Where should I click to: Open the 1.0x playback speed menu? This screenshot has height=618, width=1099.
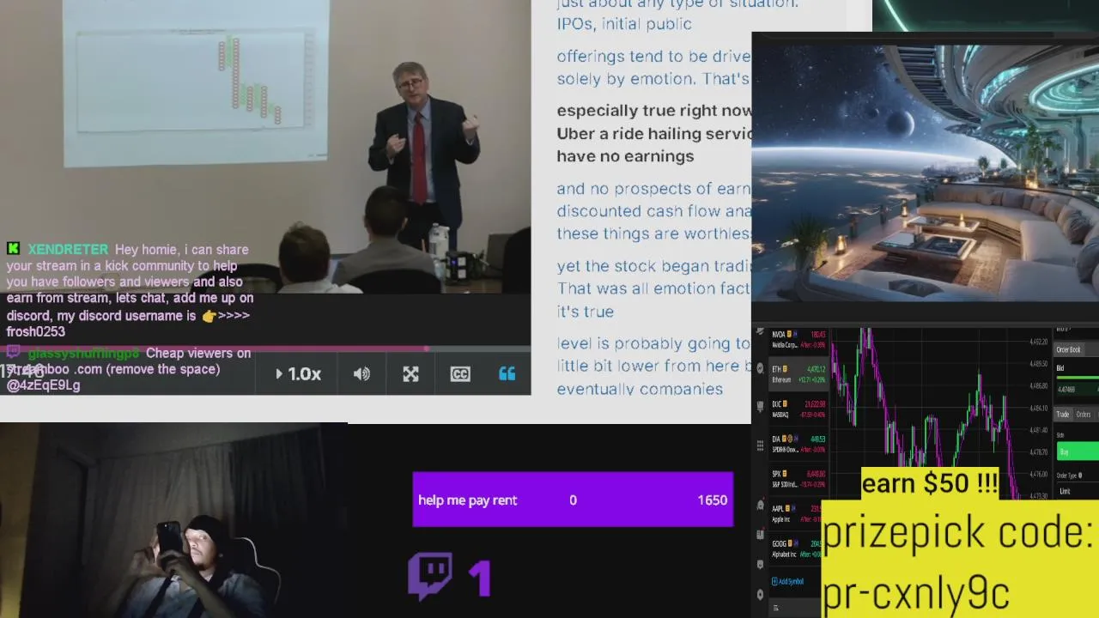coord(298,374)
